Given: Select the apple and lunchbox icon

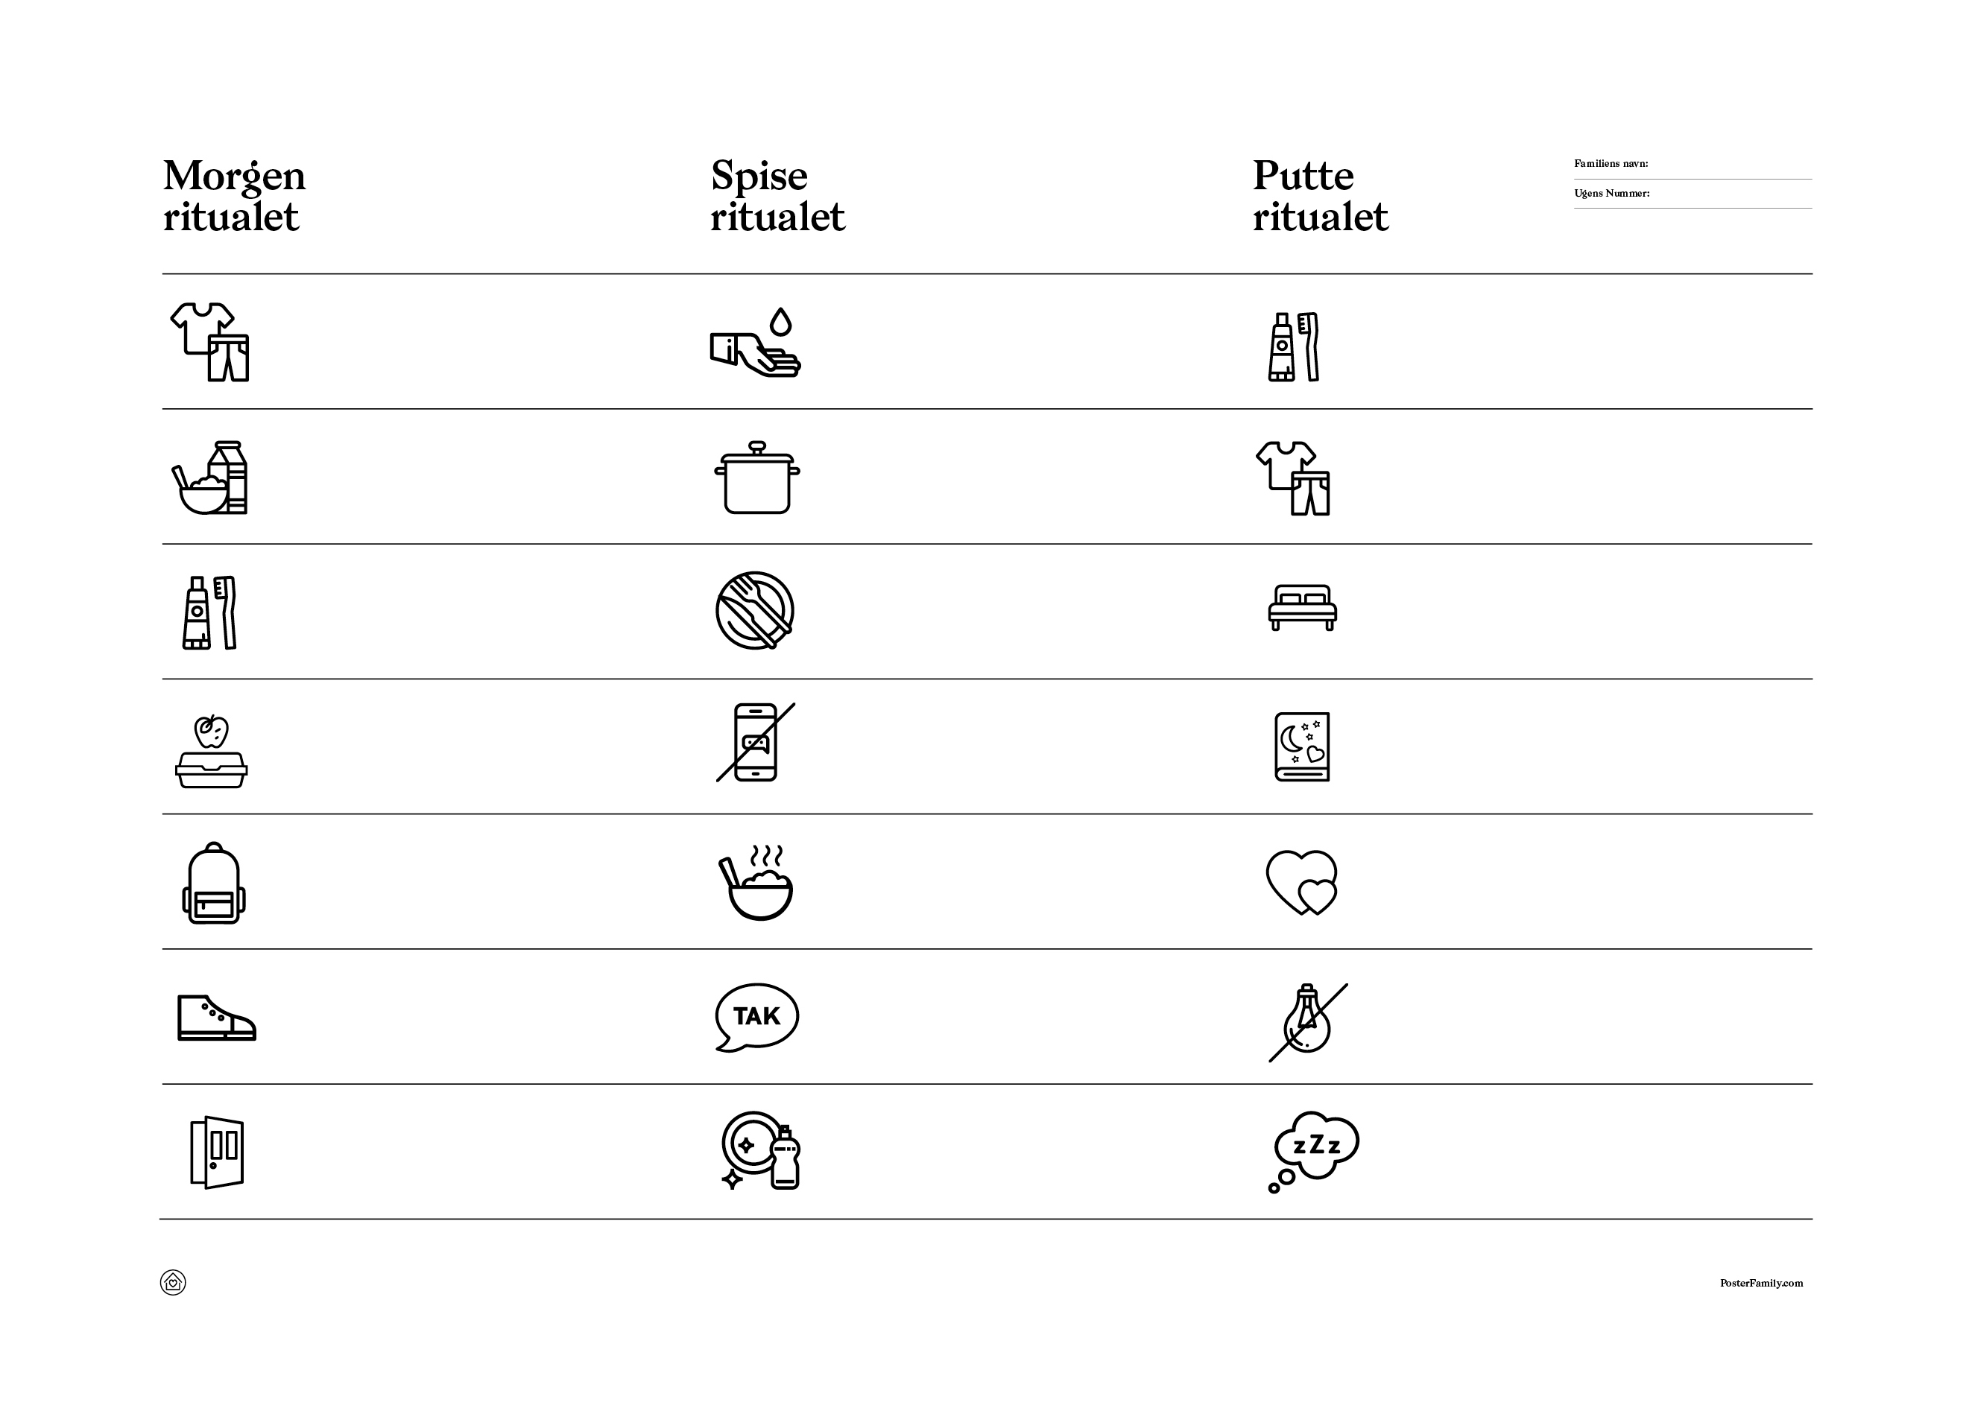Looking at the screenshot, I should (212, 751).
